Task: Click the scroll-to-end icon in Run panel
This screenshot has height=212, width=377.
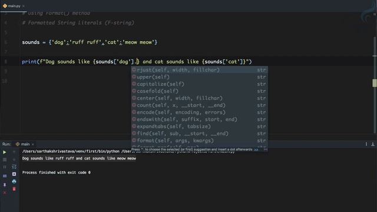Action: pyautogui.click(x=14, y=174)
